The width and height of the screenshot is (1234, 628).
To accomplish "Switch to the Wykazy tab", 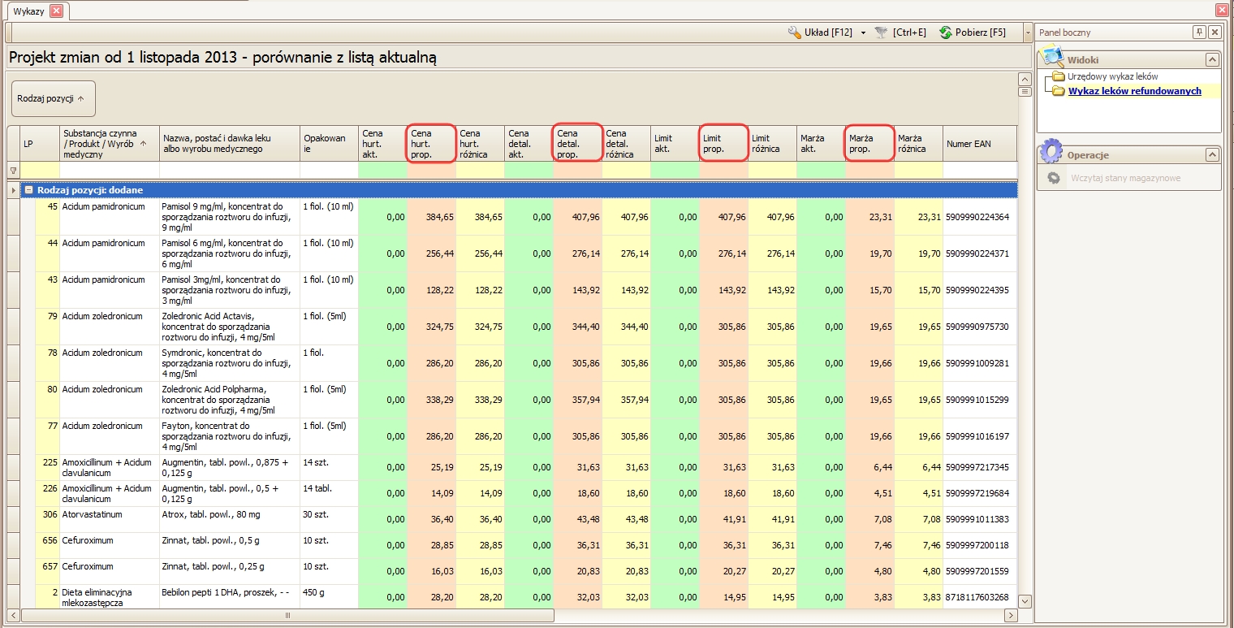I will pos(29,11).
